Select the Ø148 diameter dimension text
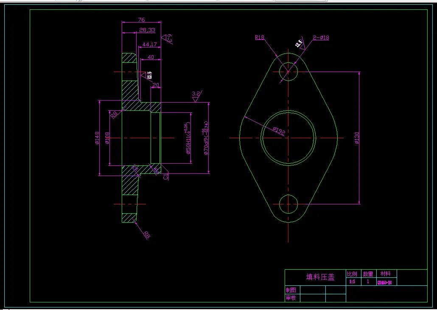This screenshot has height=310, width=437. tap(97, 138)
